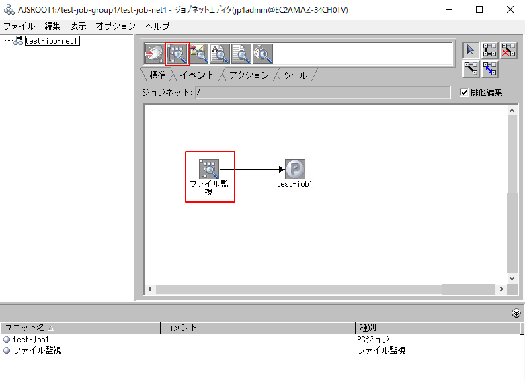
Task: Click the test-job1 label under the canvas icon
Action: 294,184
